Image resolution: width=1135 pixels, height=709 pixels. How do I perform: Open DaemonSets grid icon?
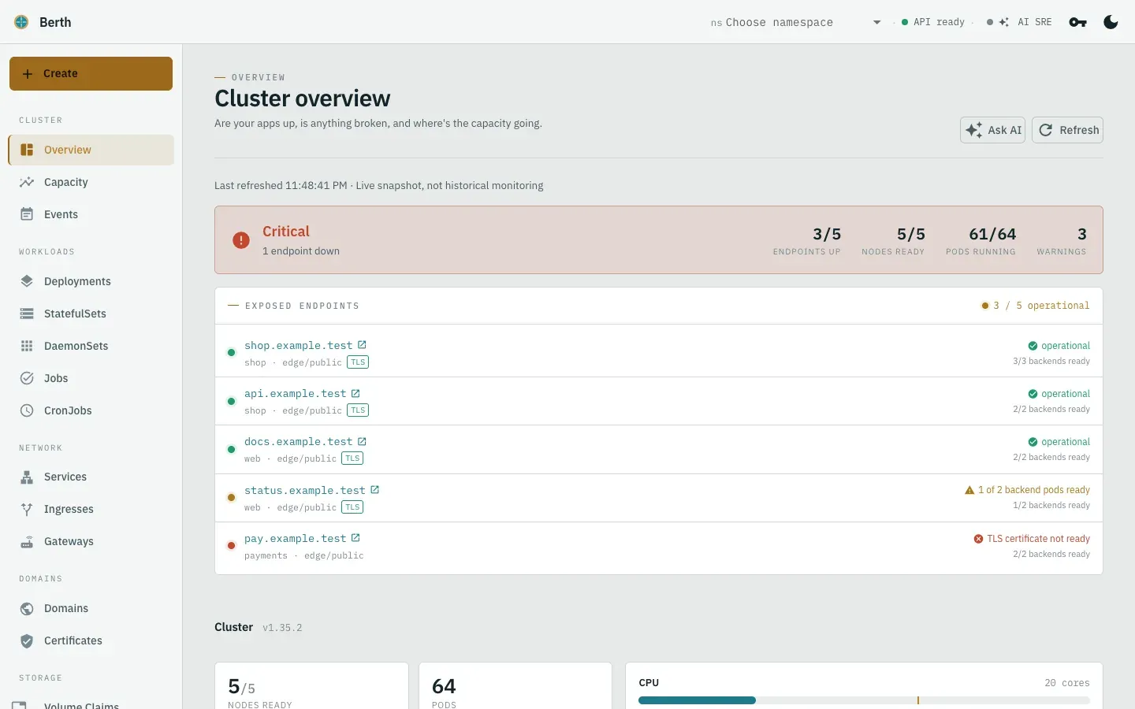(27, 346)
